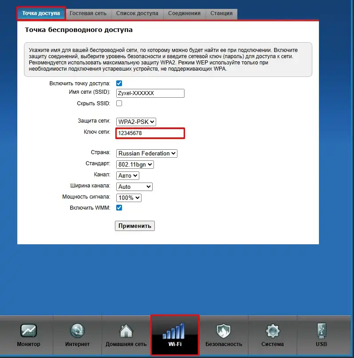Open the USB drive icon
The height and width of the screenshot is (358, 354).
(321, 332)
